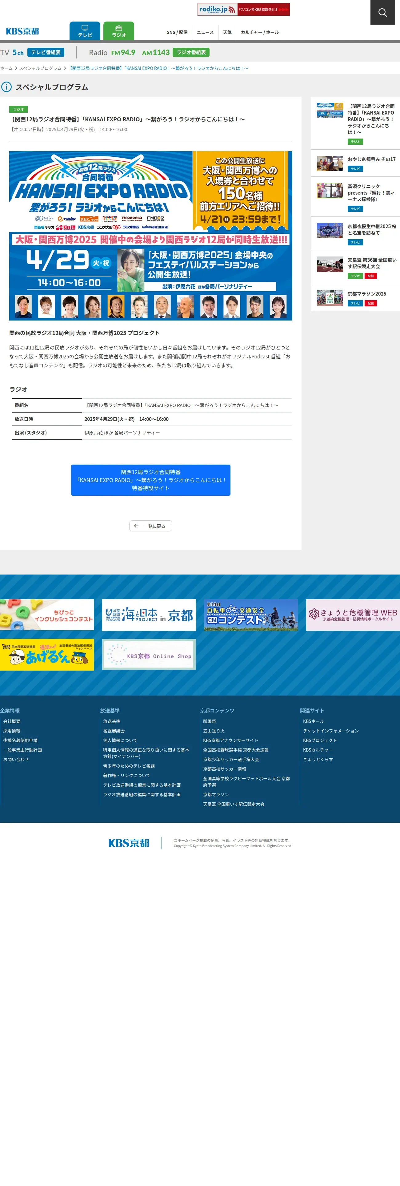This screenshot has width=400, height=1186.
Task: Click the 一覧に戻る back button
Action: [x=150, y=526]
